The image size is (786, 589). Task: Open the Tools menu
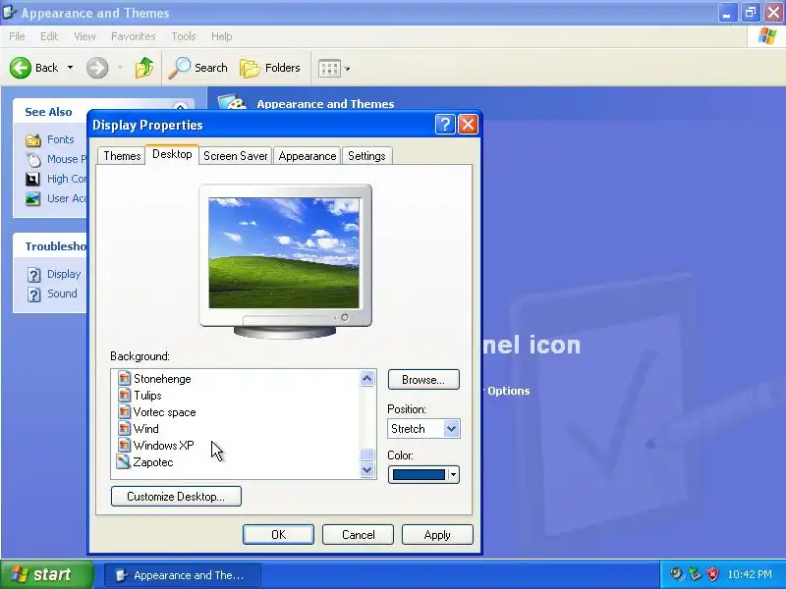click(184, 36)
